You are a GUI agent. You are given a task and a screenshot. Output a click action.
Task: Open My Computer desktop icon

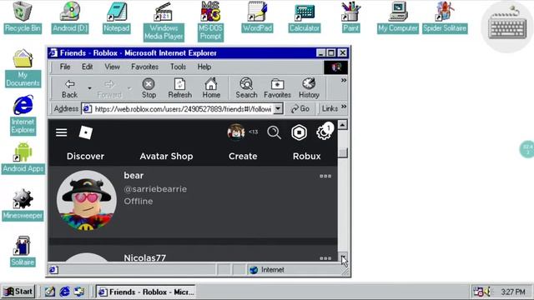[398, 17]
